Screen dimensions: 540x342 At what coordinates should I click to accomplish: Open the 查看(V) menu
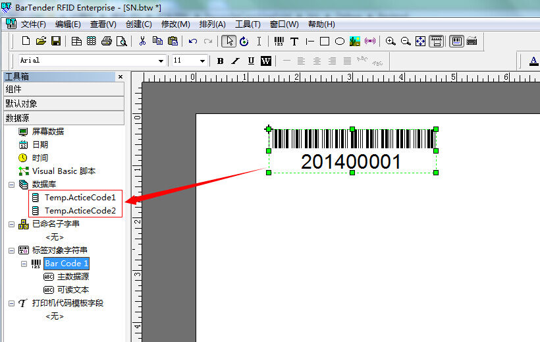click(103, 24)
